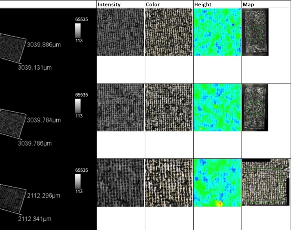Select the second row Color image

[169, 107]
